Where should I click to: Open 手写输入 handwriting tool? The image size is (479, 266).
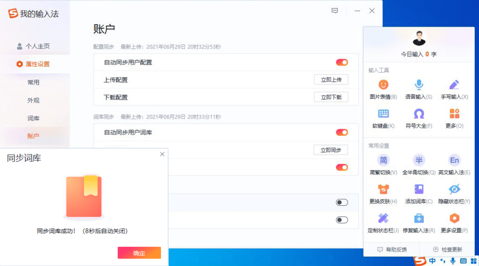pyautogui.click(x=454, y=85)
